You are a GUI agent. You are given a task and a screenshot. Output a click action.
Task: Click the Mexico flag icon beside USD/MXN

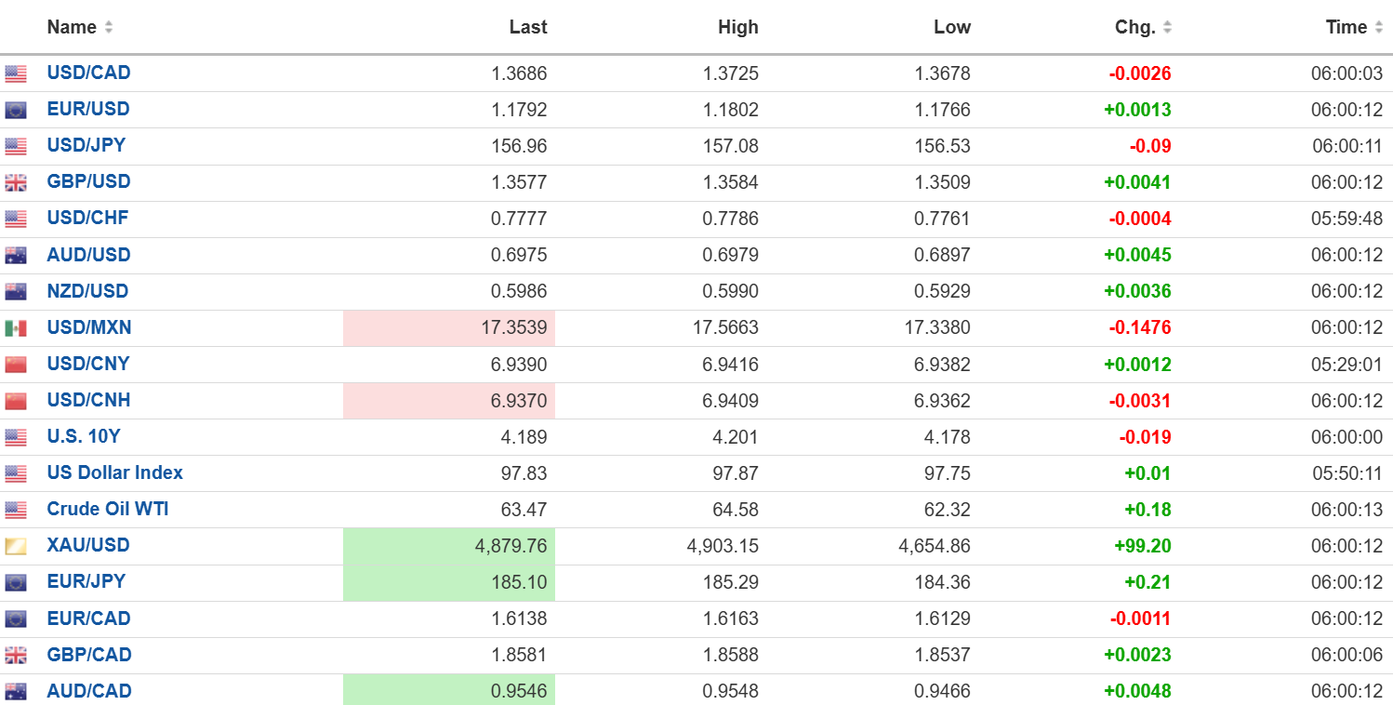(x=16, y=328)
